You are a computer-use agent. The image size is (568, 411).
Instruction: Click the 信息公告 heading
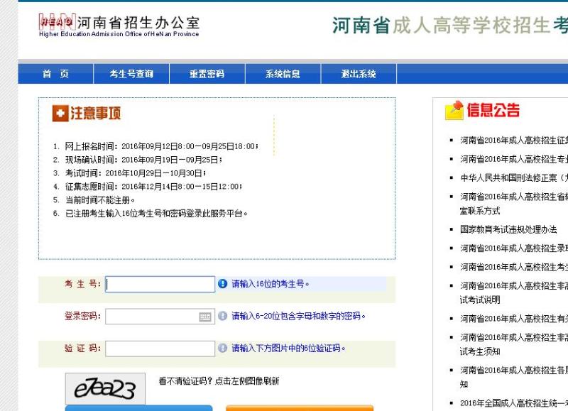click(493, 110)
